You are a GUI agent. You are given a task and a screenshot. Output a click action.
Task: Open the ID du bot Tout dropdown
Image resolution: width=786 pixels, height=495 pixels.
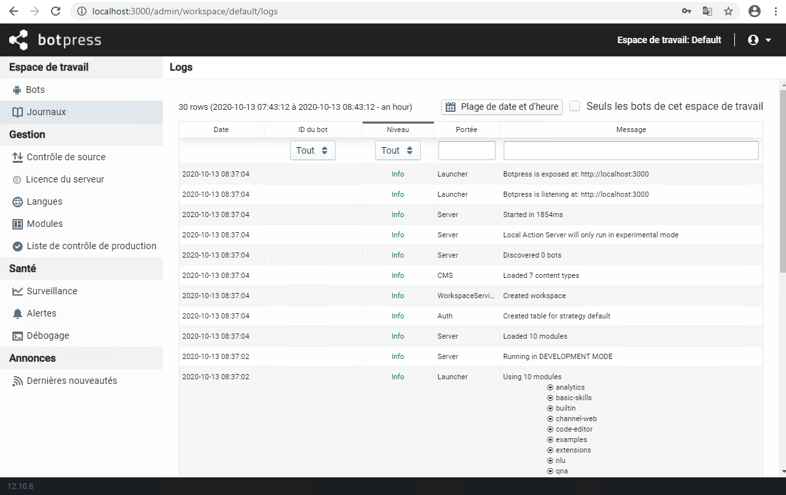[312, 150]
